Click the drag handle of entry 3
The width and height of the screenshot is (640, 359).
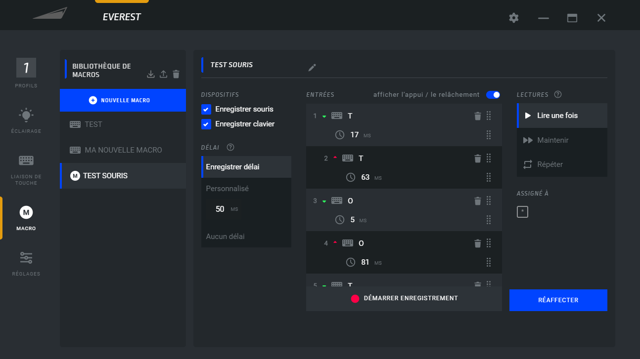tap(489, 201)
